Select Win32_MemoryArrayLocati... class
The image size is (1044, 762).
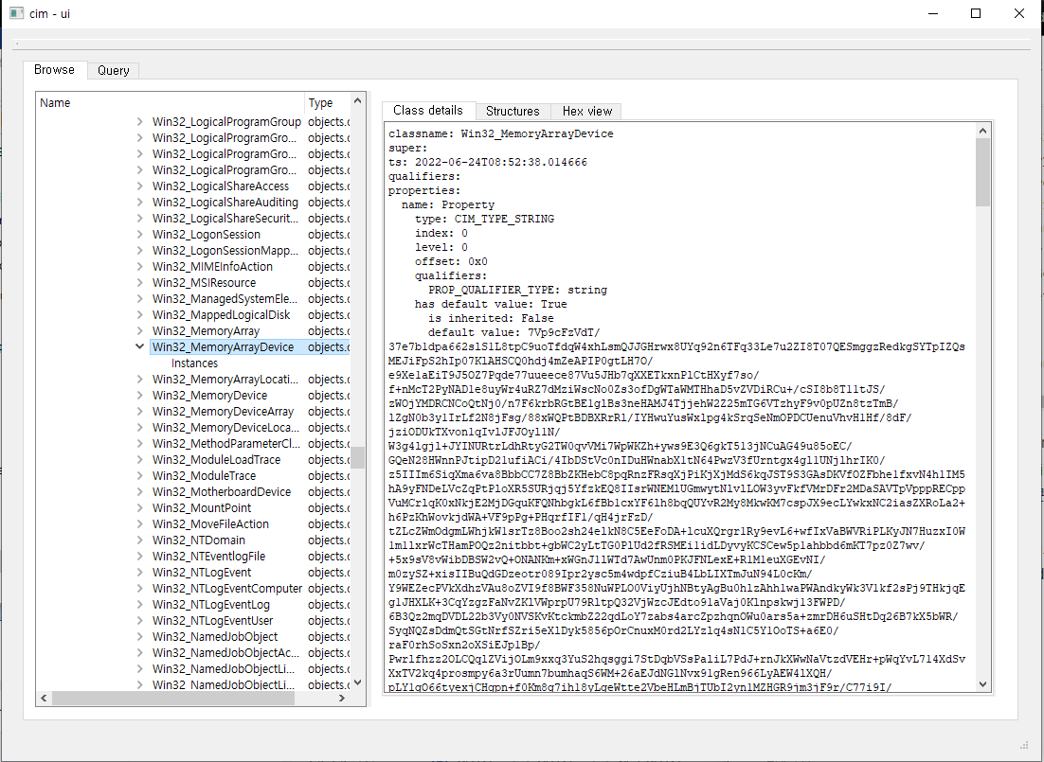[x=225, y=380]
